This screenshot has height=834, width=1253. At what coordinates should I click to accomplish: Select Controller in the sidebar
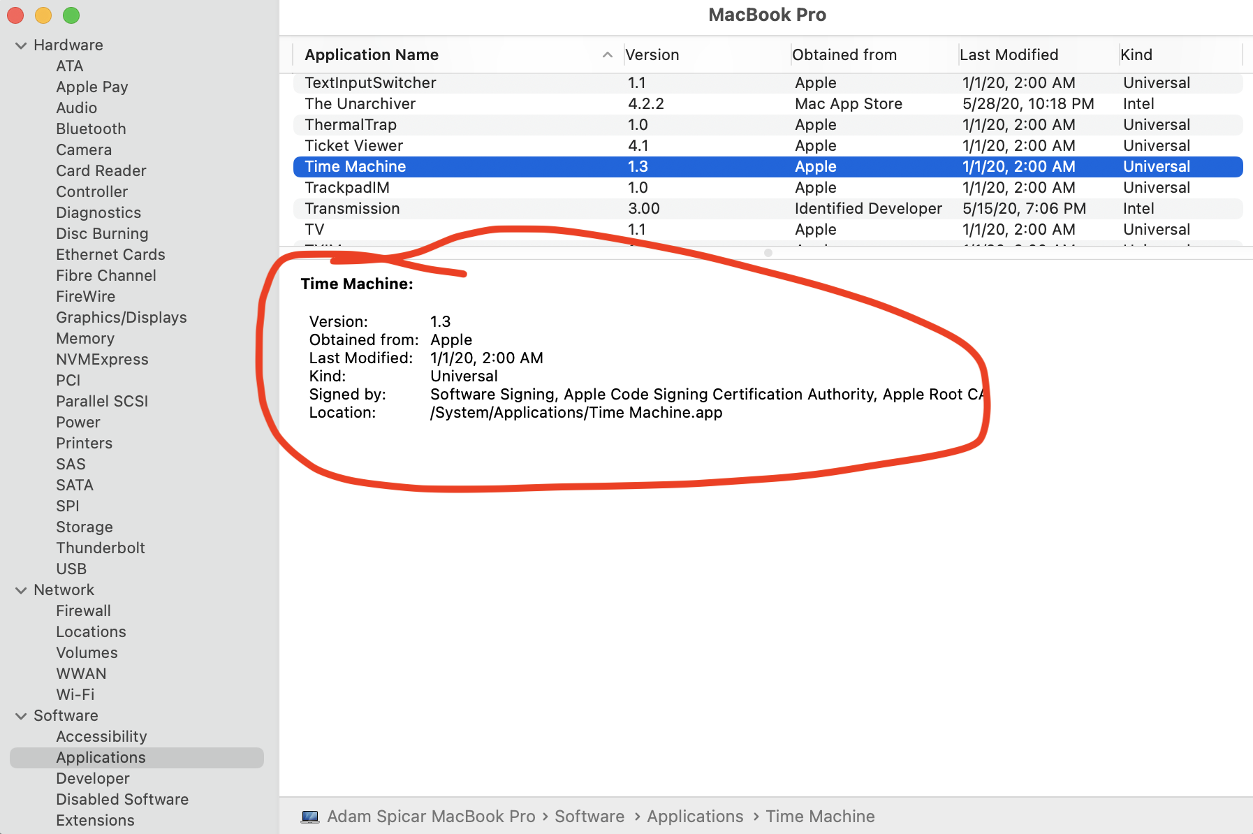pyautogui.click(x=92, y=191)
